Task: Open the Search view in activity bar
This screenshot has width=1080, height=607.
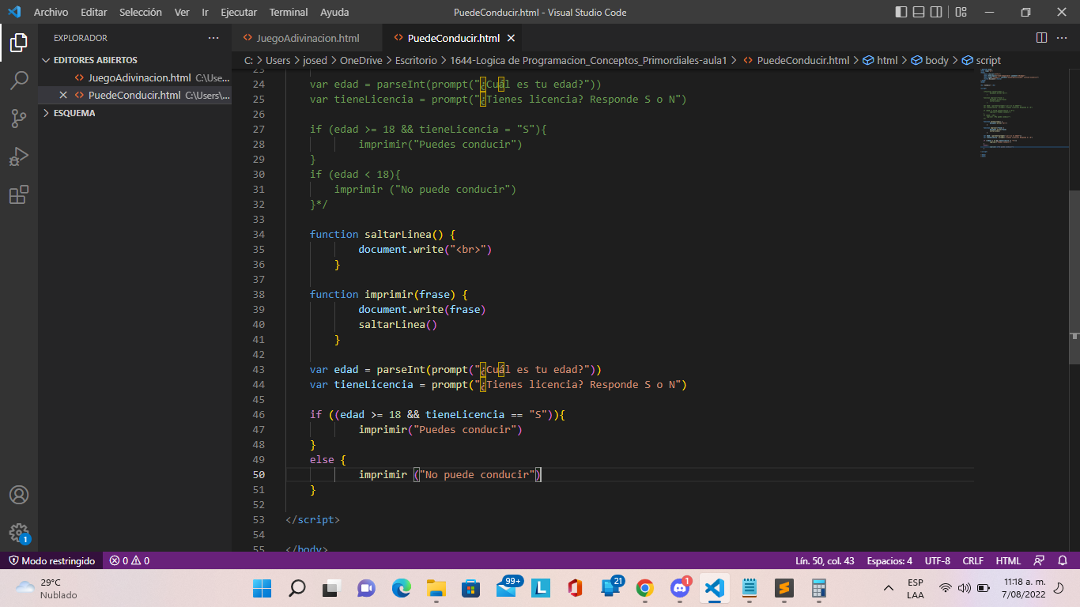Action: tap(19, 81)
